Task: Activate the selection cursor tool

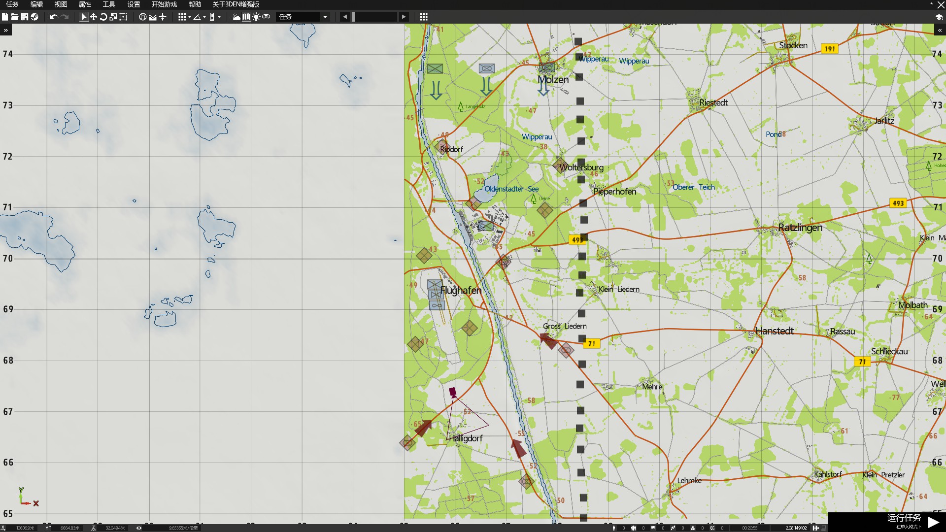Action: tap(84, 17)
